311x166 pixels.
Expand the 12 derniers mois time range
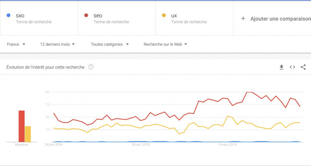tap(57, 44)
